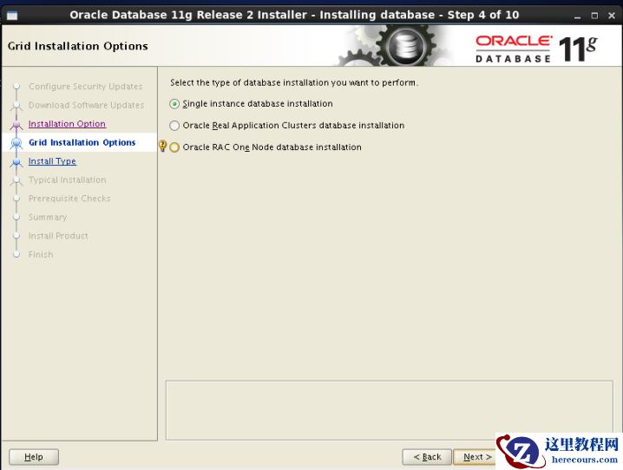Click the Help button
Image resolution: width=623 pixels, height=470 pixels.
pos(34,457)
